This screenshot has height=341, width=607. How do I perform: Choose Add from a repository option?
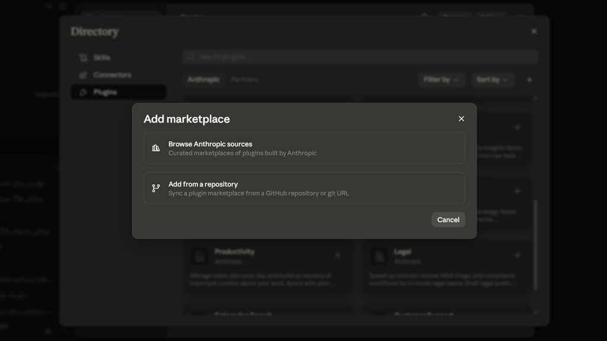(304, 188)
